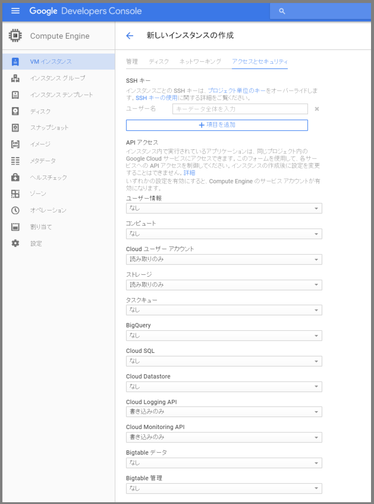Click the 割り当て sidebar icon
This screenshot has height=504, width=374.
pos(15,227)
